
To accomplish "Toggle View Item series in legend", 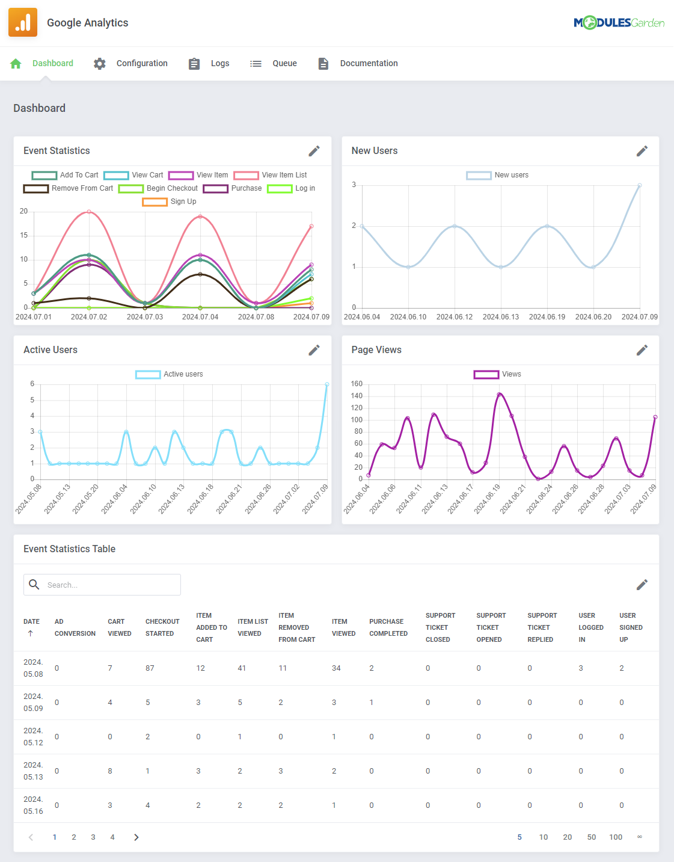I will tap(198, 175).
